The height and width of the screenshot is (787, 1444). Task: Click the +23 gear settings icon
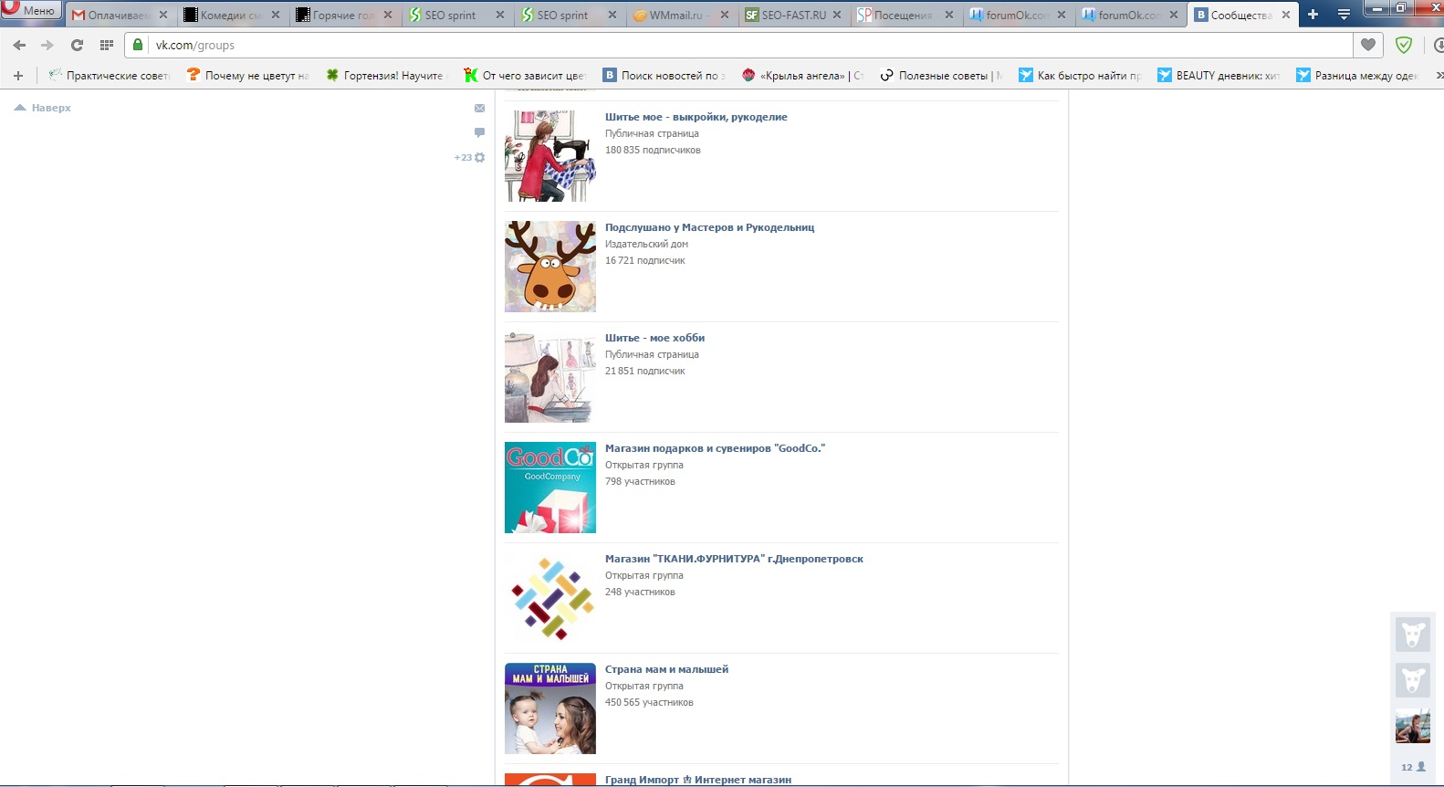(x=470, y=158)
